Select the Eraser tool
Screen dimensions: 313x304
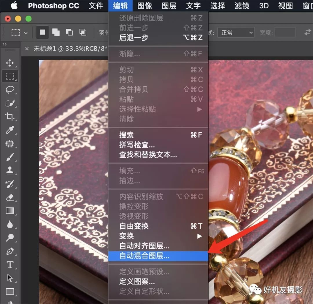(x=10, y=197)
